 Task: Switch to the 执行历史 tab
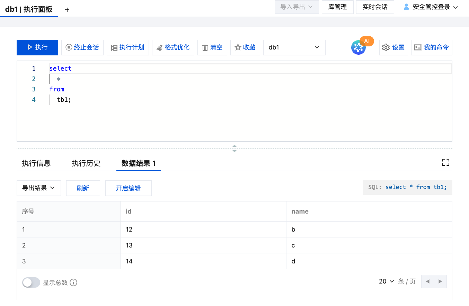pyautogui.click(x=86, y=163)
